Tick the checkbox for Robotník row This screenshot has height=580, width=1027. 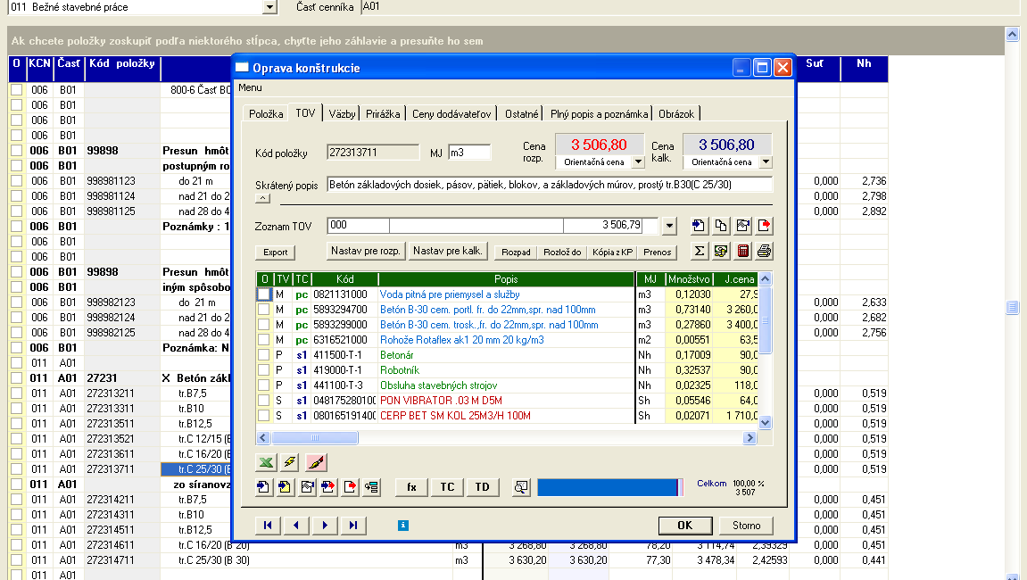coord(263,369)
